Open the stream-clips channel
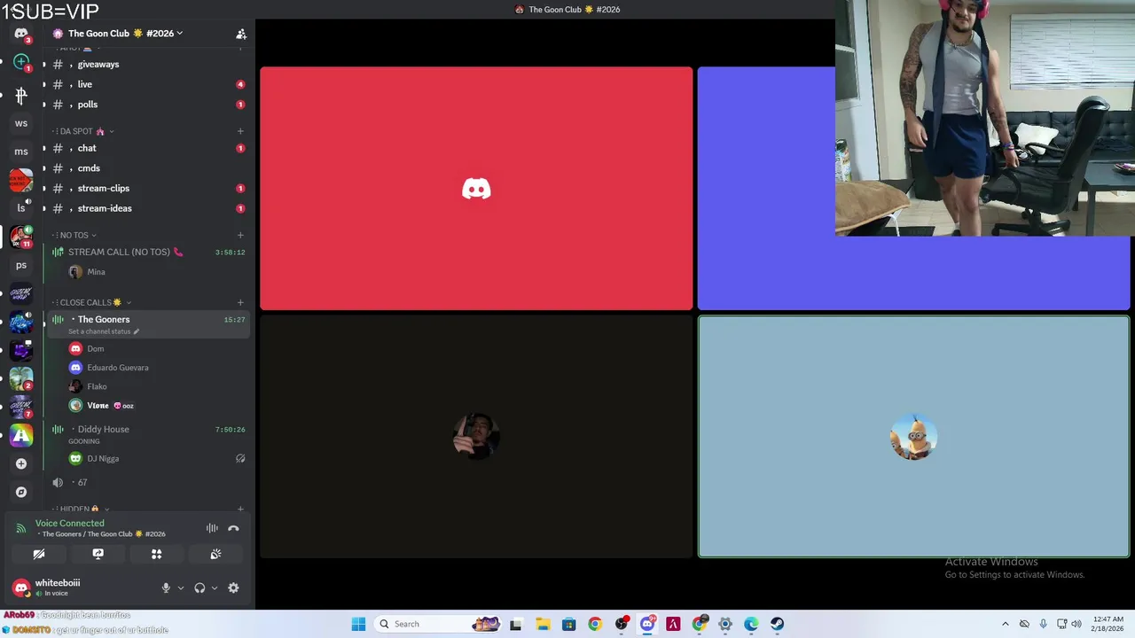This screenshot has width=1135, height=638. click(147, 188)
